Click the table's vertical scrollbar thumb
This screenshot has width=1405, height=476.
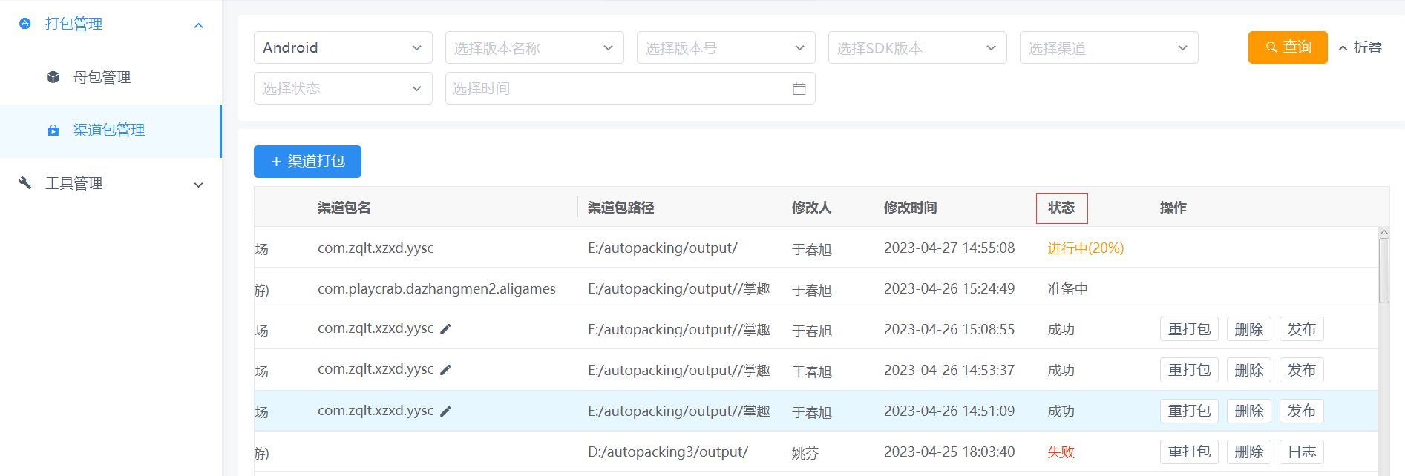click(1383, 271)
